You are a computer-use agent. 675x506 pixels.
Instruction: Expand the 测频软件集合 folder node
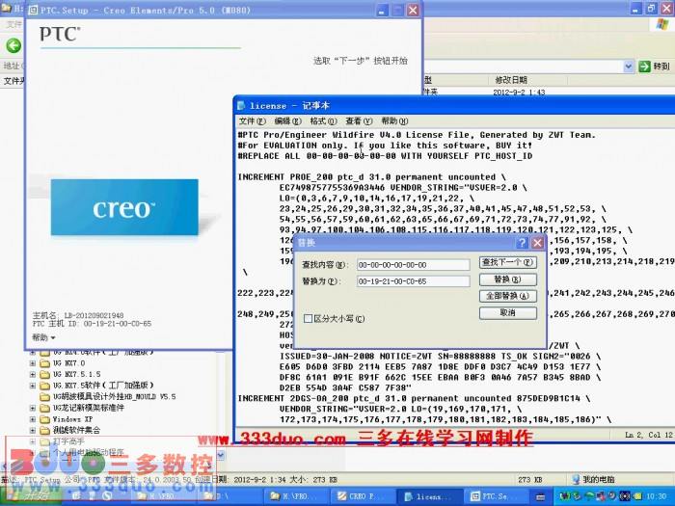tap(33, 430)
